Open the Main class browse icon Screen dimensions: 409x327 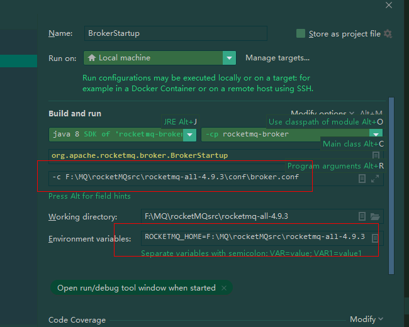click(x=376, y=155)
